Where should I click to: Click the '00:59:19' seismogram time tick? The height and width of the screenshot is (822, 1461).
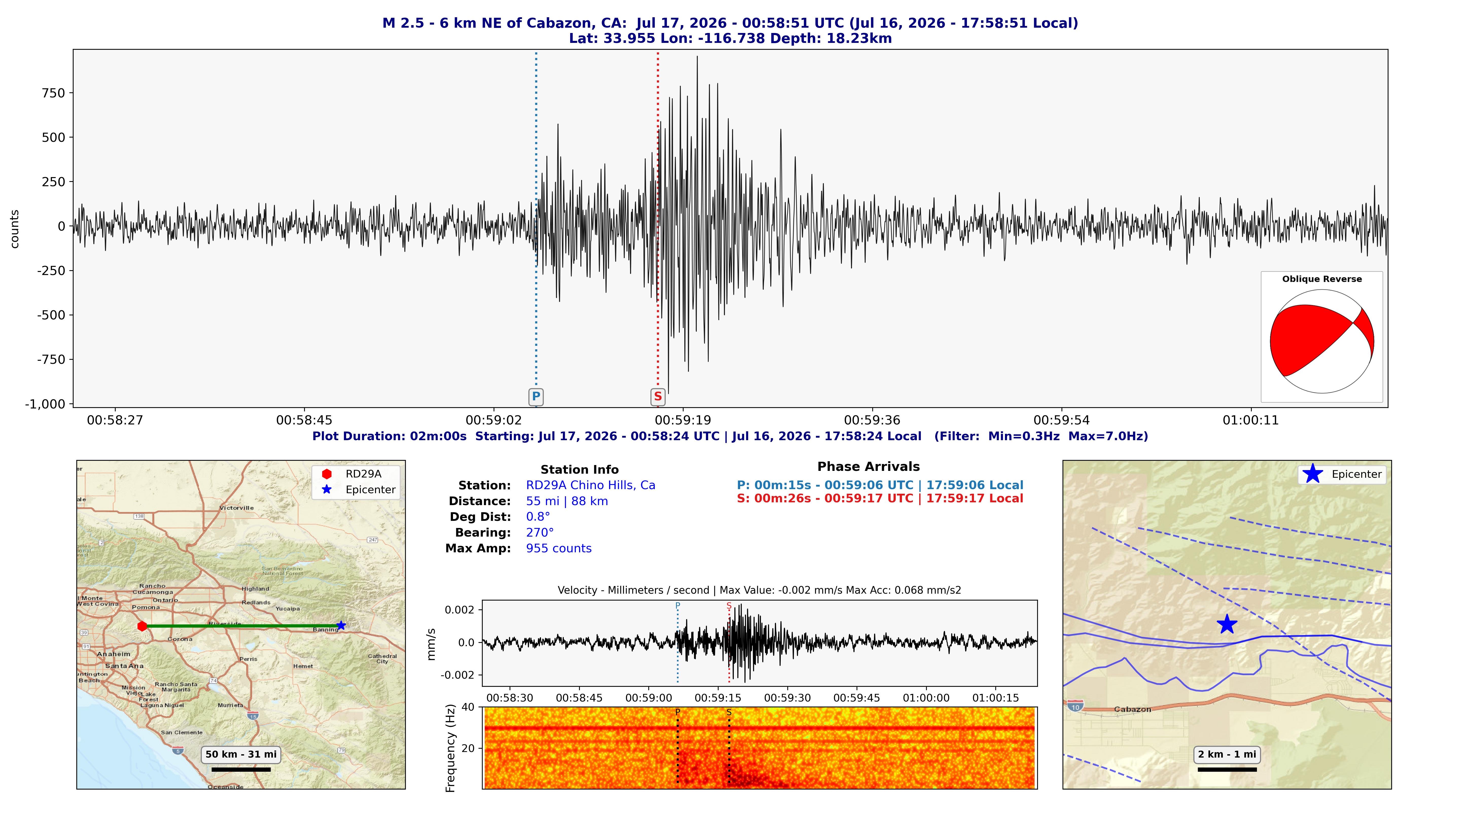683,420
